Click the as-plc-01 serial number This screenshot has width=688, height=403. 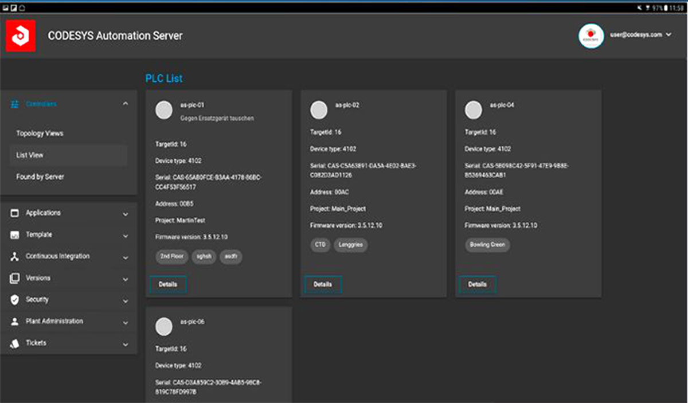coord(209,182)
